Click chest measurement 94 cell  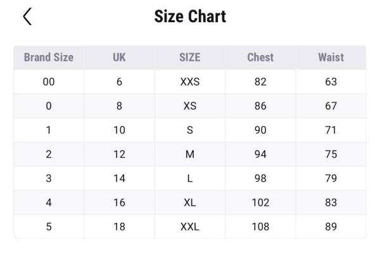[x=260, y=154]
